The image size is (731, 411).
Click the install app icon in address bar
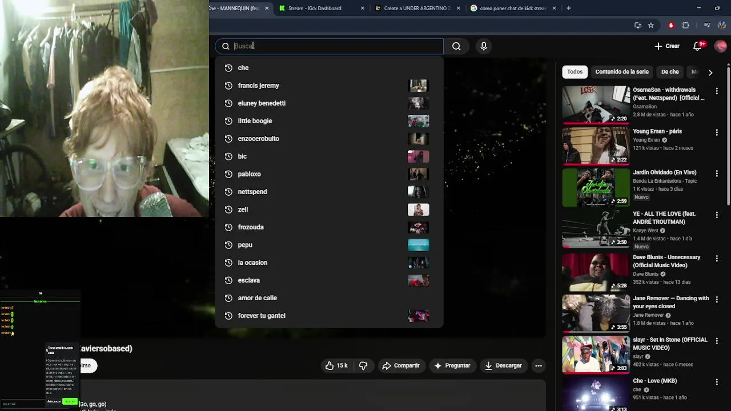point(638,25)
